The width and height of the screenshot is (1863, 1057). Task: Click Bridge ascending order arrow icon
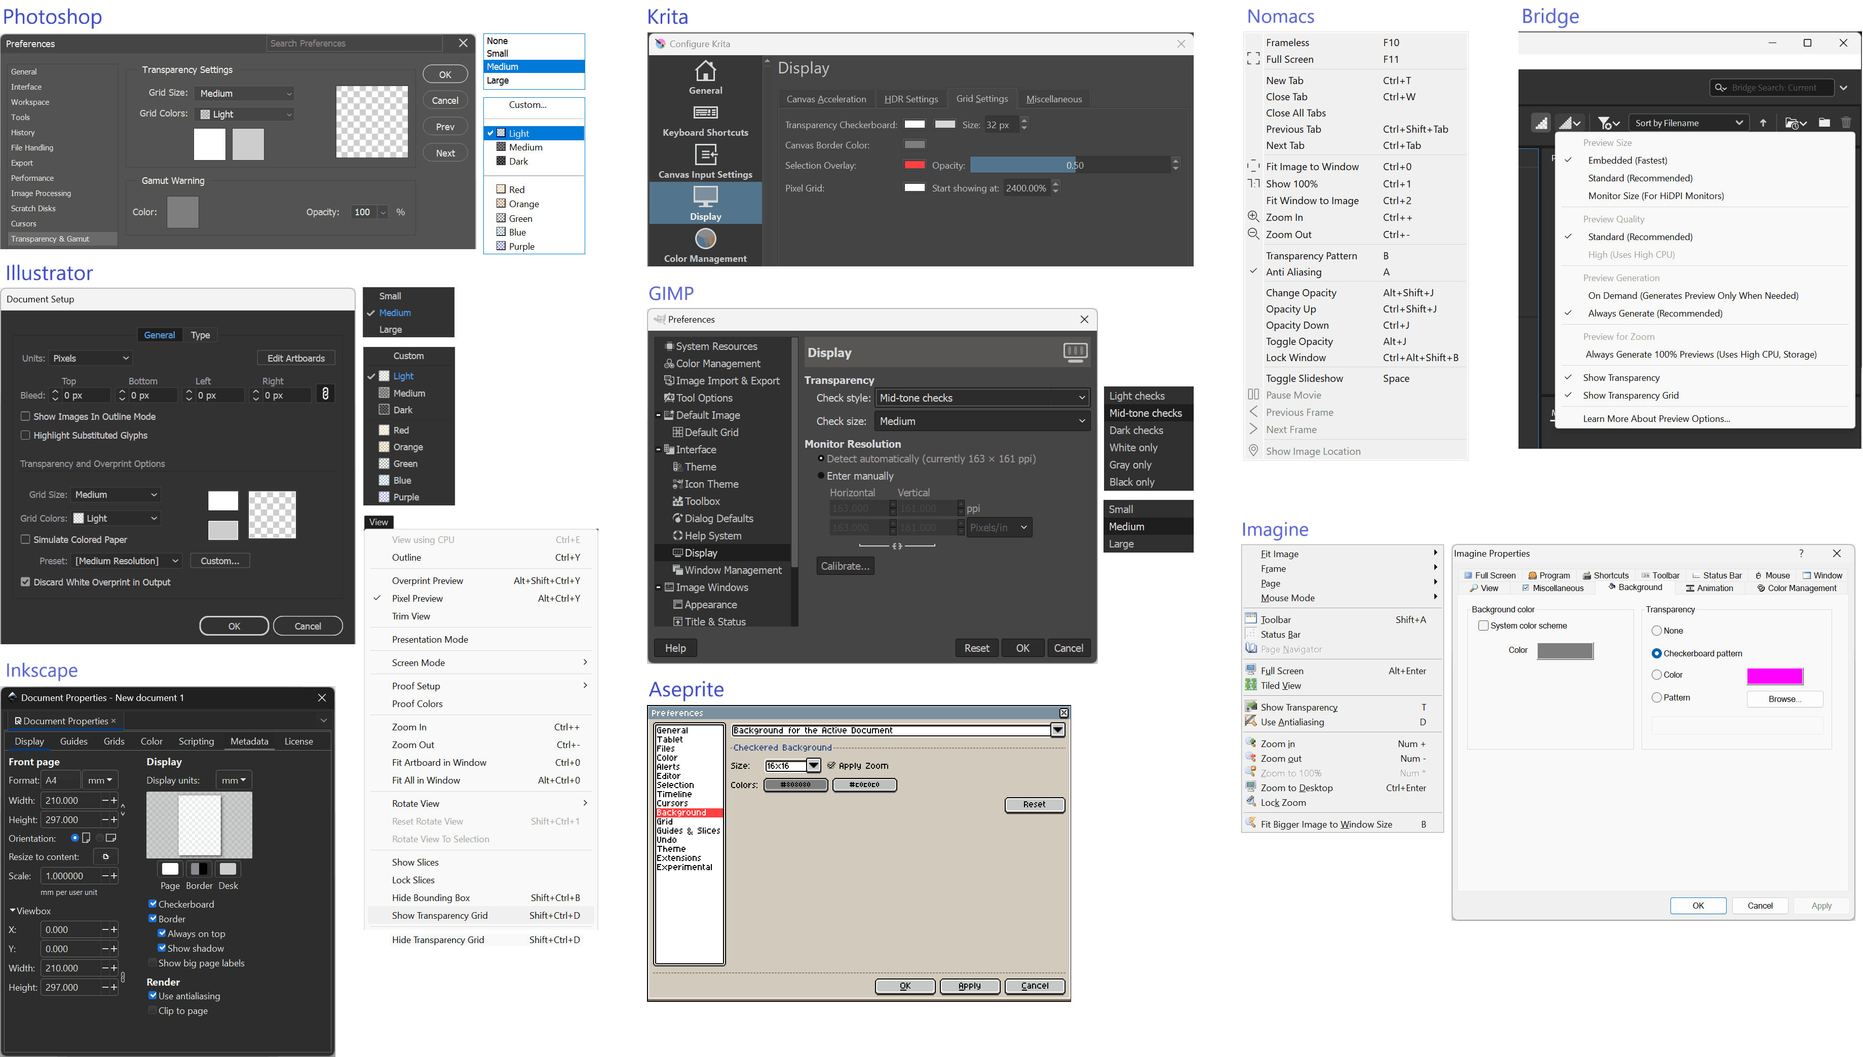1763,123
